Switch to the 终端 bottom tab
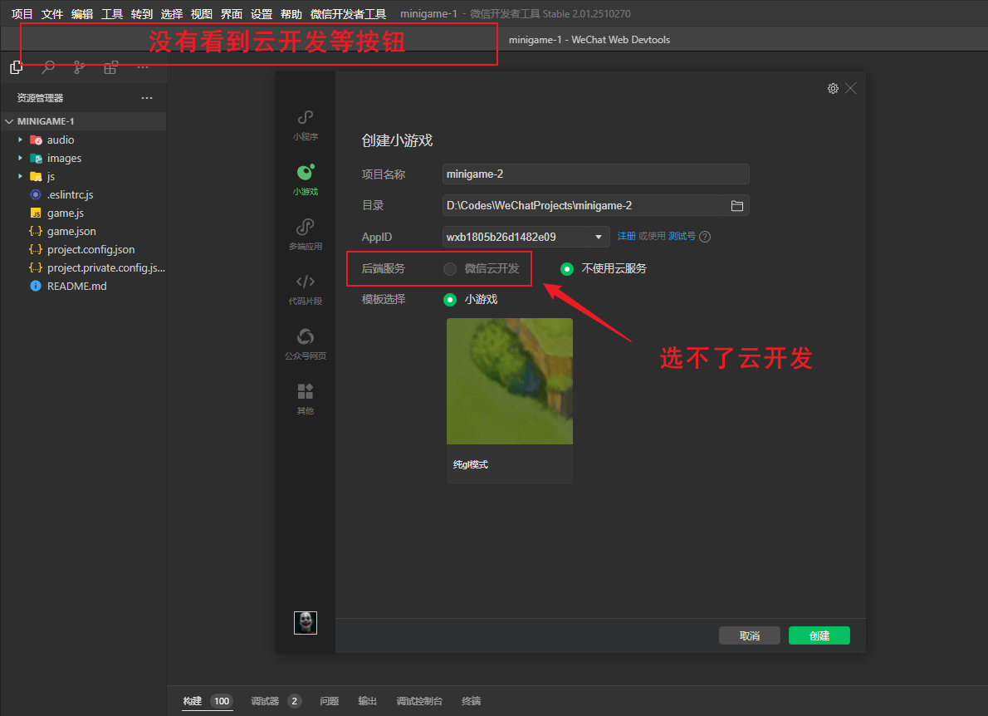This screenshot has width=988, height=716. point(472,701)
